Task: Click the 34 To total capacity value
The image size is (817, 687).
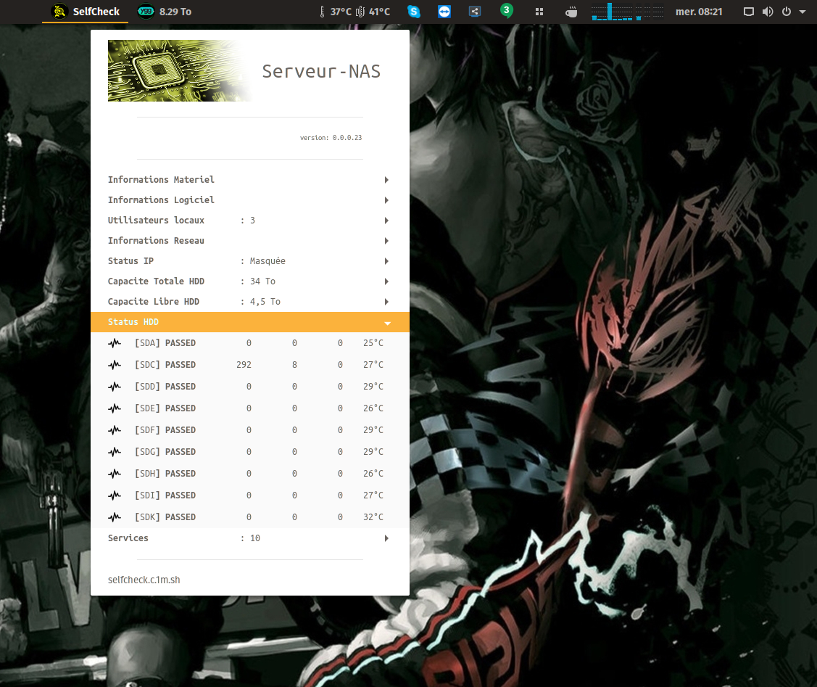Action: 262,281
